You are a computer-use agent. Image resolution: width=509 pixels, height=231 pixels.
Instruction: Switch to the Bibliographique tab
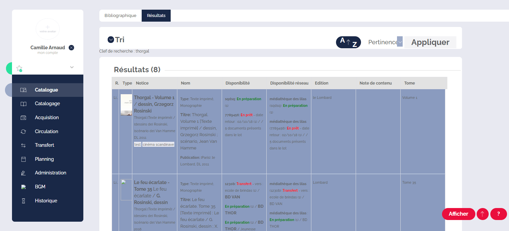coord(120,16)
